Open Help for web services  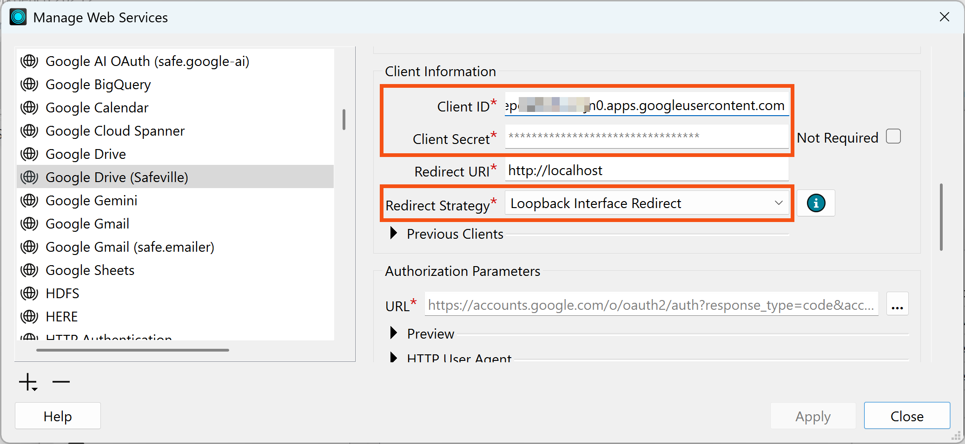57,416
